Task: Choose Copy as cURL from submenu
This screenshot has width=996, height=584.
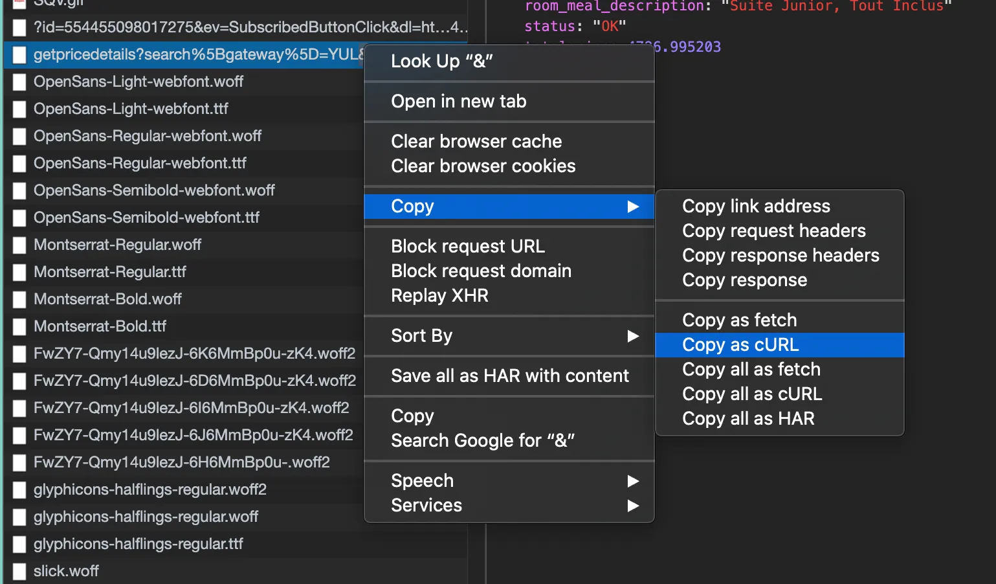Action: [779, 345]
